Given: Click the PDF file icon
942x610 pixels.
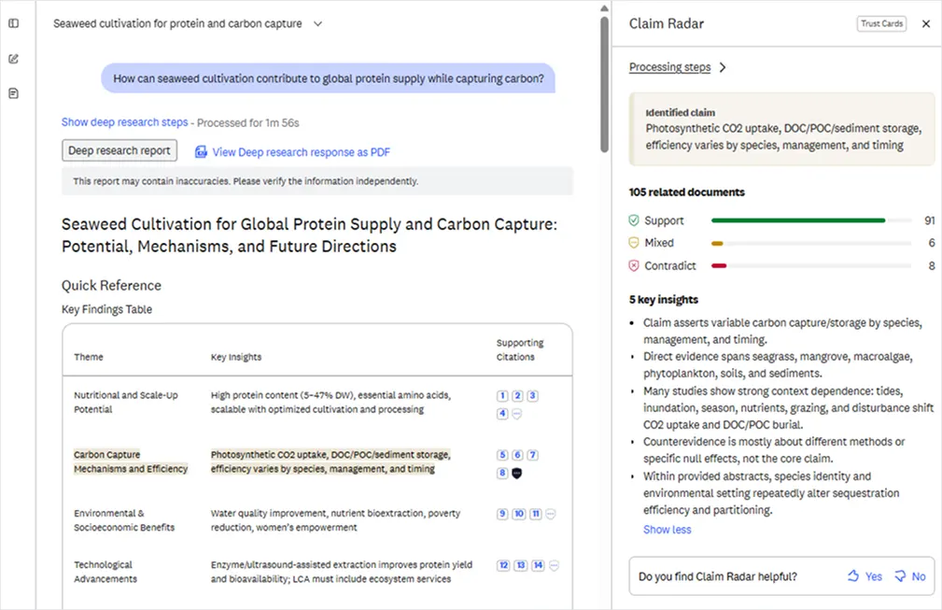Looking at the screenshot, I should pyautogui.click(x=201, y=152).
